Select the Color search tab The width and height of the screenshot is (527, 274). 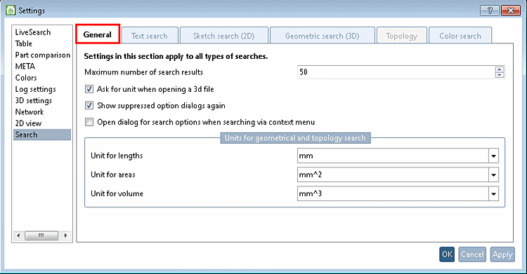tap(460, 36)
